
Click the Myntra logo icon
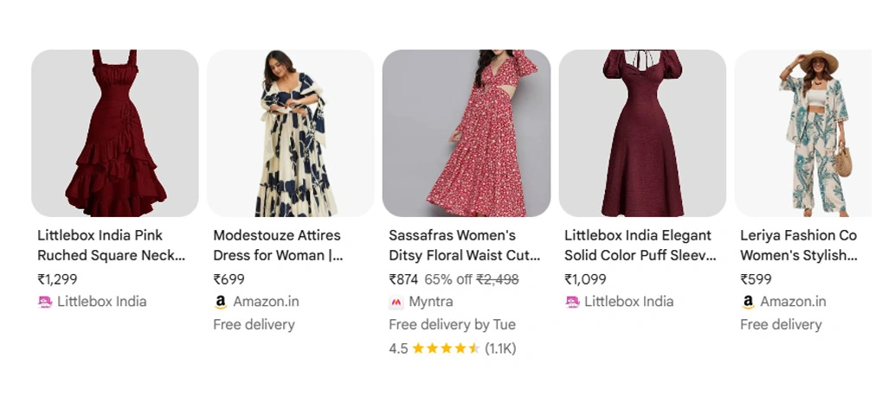[x=396, y=302]
